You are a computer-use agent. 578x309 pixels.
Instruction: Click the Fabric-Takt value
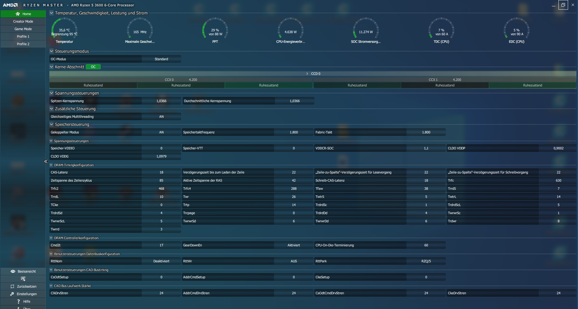tap(426, 132)
